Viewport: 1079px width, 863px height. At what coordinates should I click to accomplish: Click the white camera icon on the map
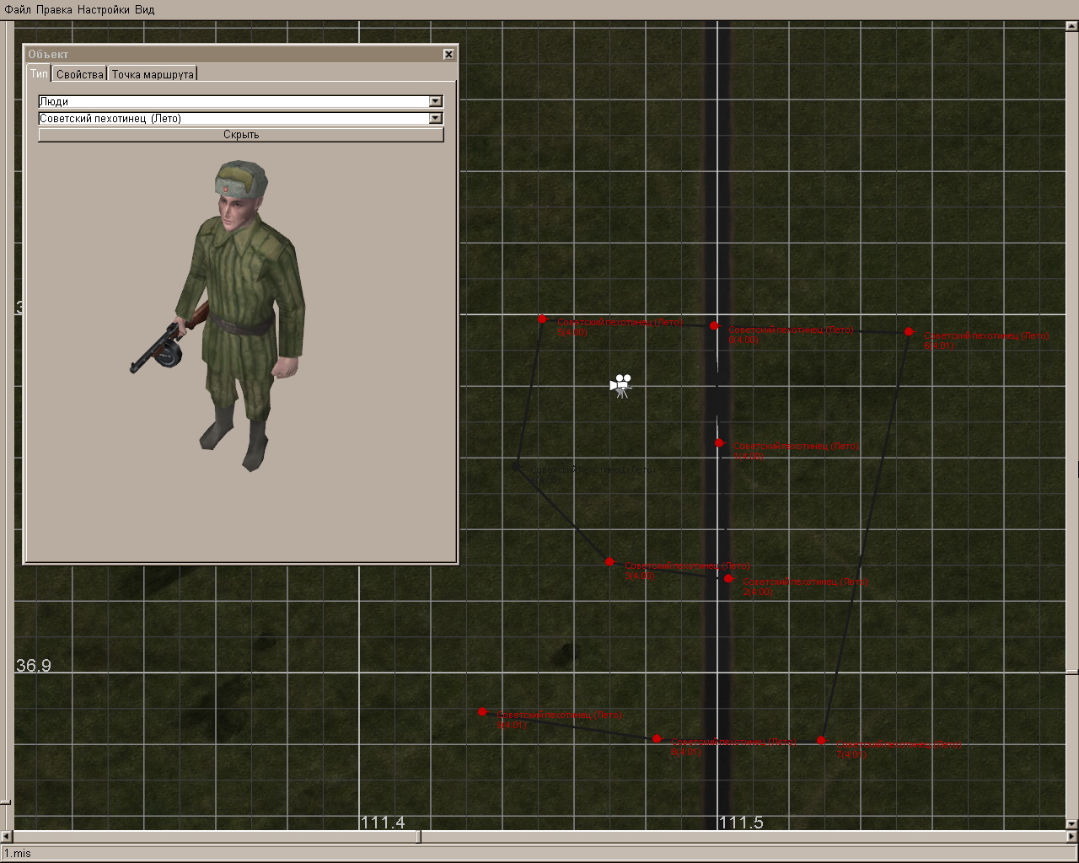[620, 386]
